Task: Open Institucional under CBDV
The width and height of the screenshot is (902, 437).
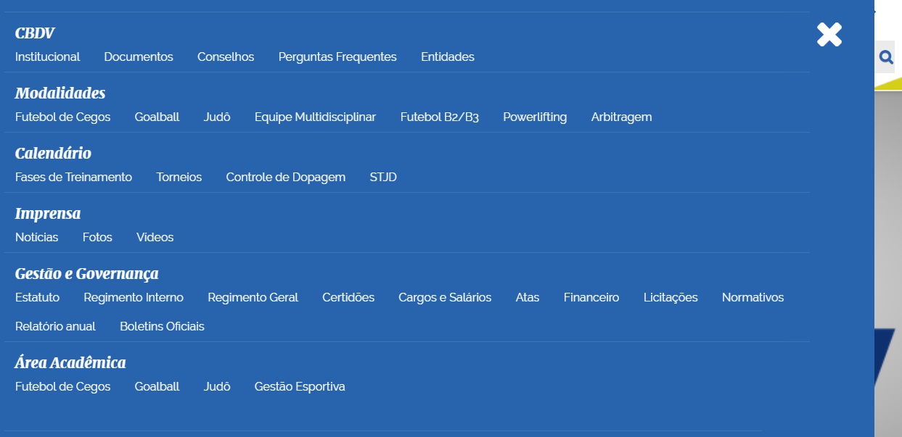Action: pyautogui.click(x=48, y=57)
